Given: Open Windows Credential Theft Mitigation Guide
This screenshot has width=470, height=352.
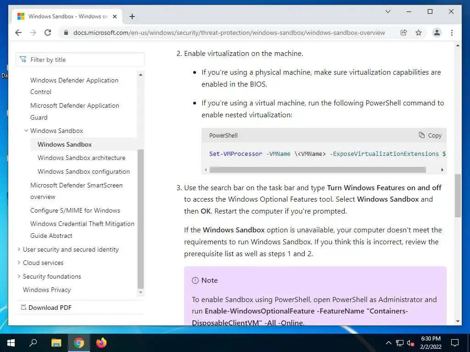Looking at the screenshot, I should coord(82,230).
